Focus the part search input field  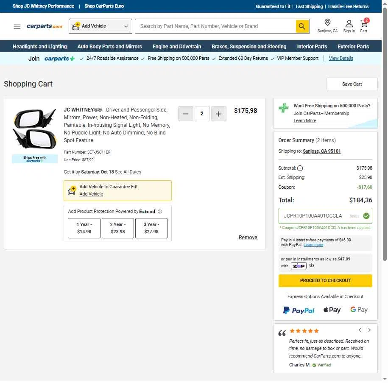coord(215,26)
